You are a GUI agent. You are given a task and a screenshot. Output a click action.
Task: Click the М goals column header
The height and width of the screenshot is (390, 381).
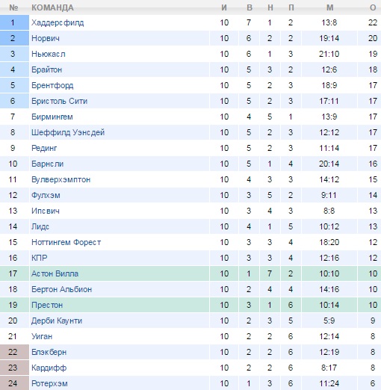[x=329, y=7]
